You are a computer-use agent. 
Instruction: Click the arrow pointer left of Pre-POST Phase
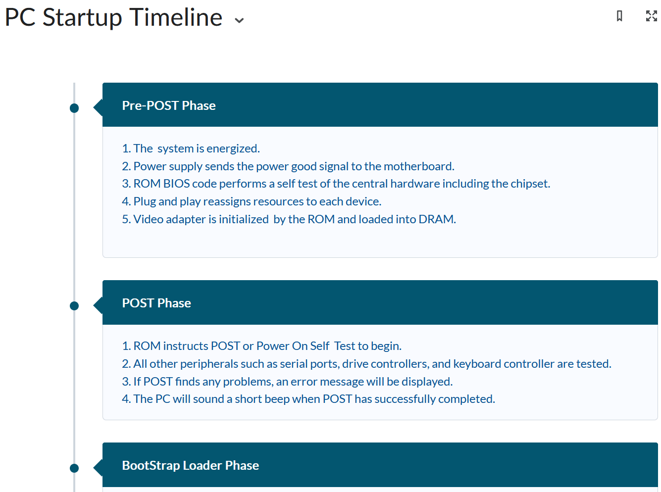[98, 107]
